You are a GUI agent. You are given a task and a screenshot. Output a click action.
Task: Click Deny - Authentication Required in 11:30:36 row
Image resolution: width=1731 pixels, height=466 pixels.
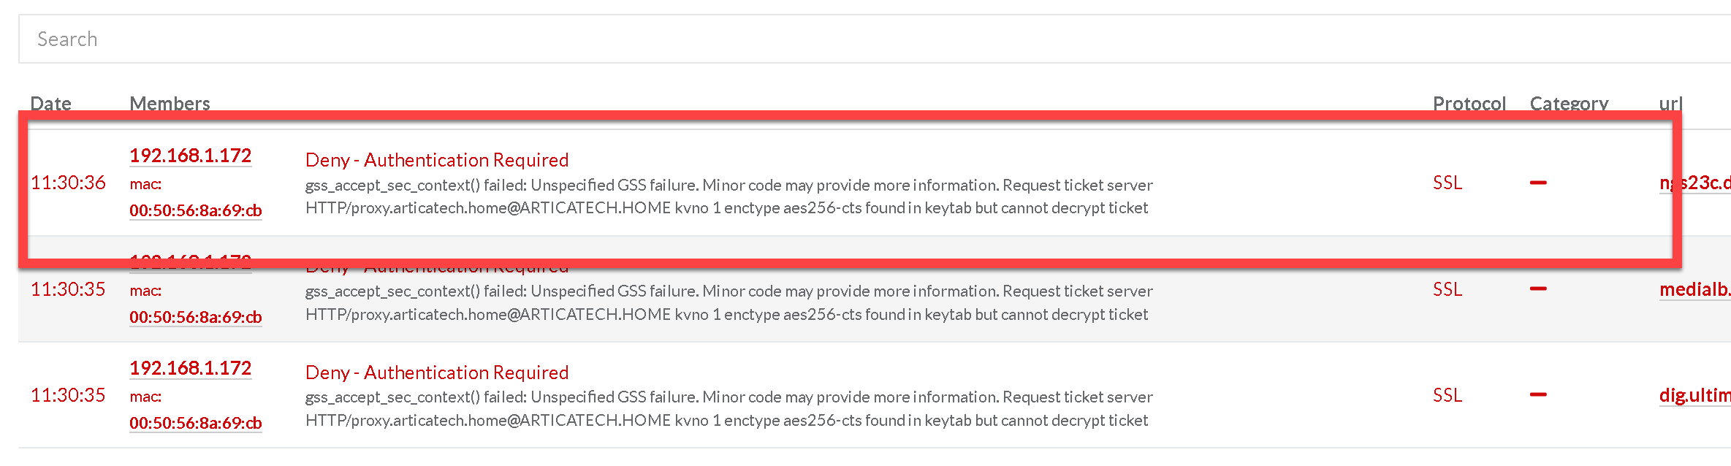[x=436, y=160]
